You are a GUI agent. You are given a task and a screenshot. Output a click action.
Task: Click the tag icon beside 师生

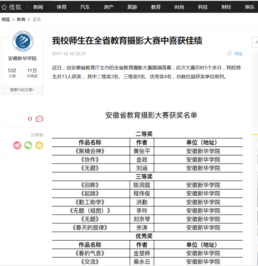pos(229,54)
